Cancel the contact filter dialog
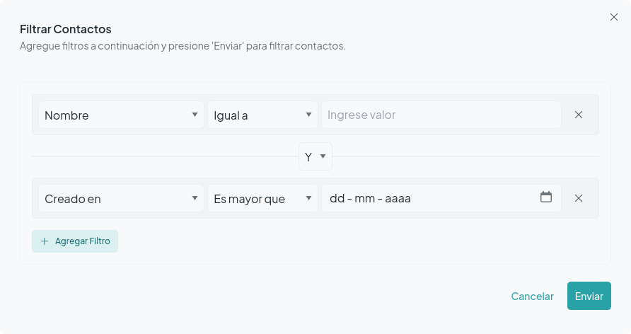Viewport: 631px width, 334px height. pyautogui.click(x=532, y=296)
